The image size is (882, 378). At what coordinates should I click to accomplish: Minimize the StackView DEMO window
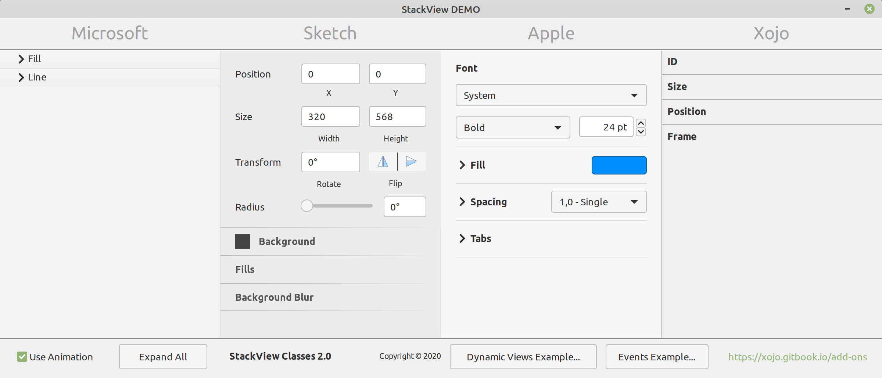click(x=847, y=9)
